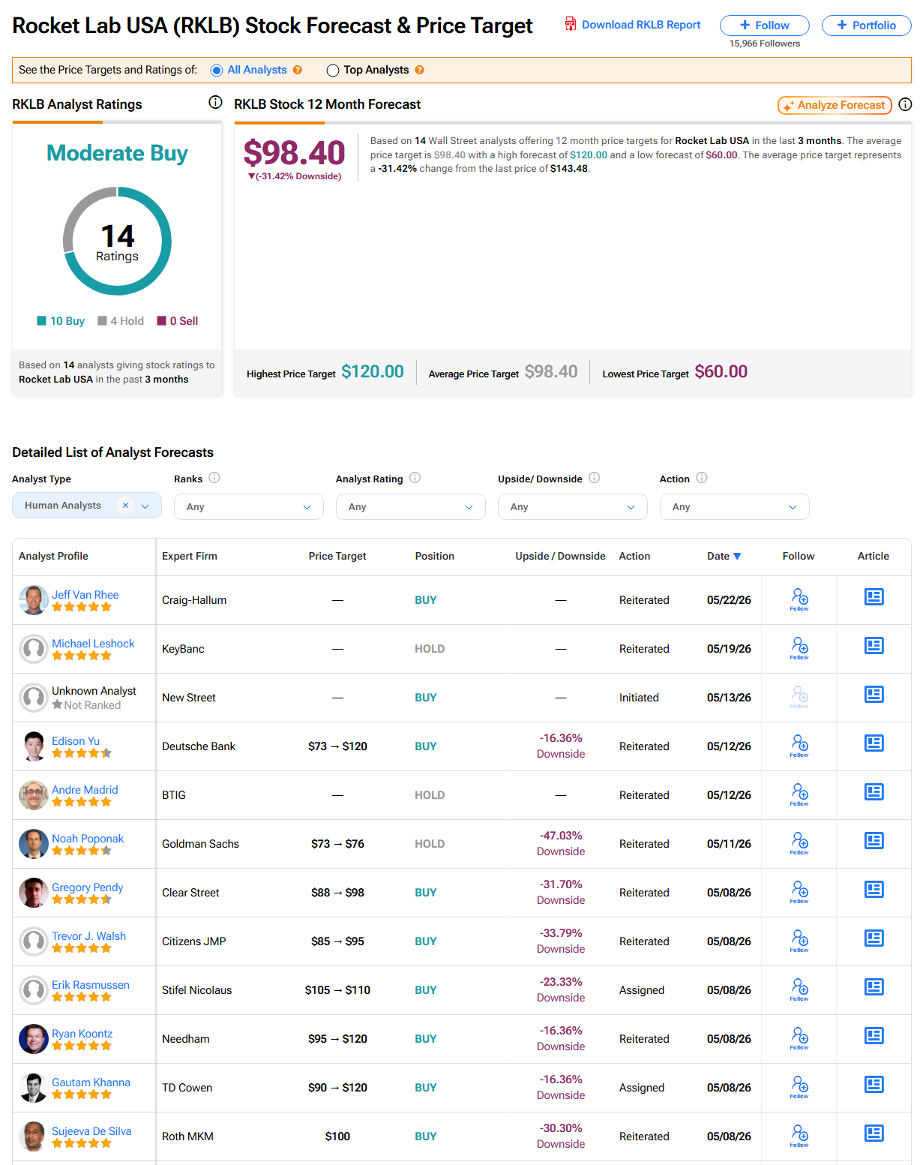This screenshot has width=920, height=1165.
Task: Open article icon for Gautam Khanna row
Action: click(x=874, y=1085)
